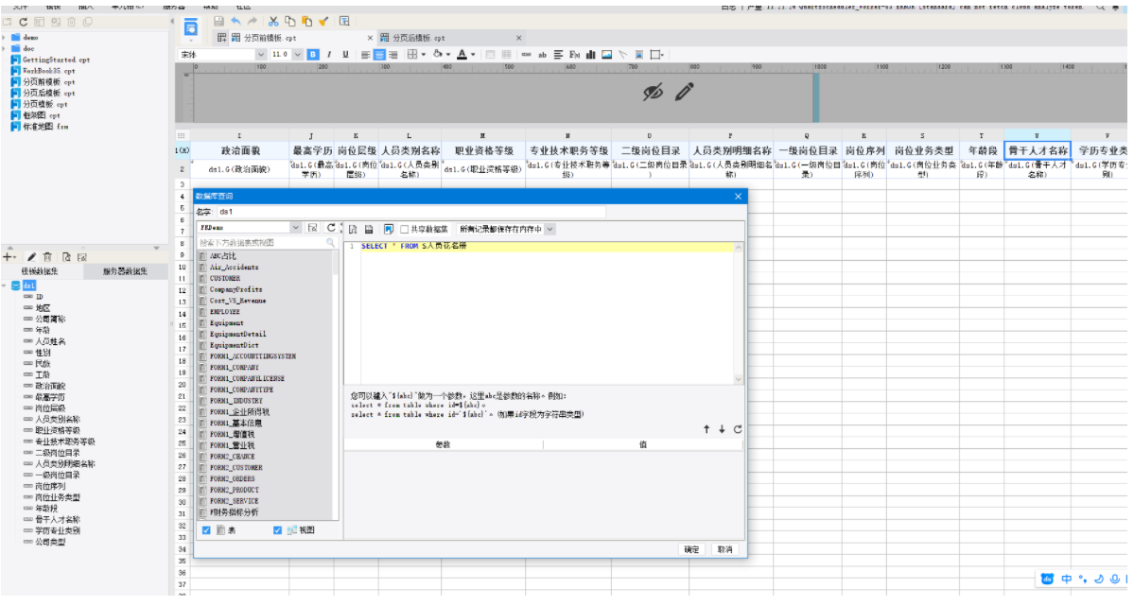Open GettingStarted.cpt in the file tree

(56, 60)
